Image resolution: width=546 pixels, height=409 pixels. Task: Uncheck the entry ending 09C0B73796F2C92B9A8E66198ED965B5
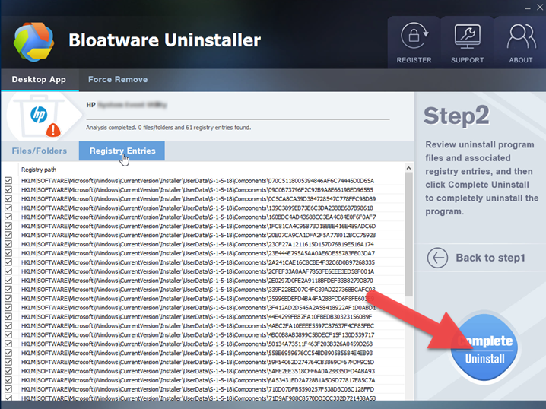point(8,190)
